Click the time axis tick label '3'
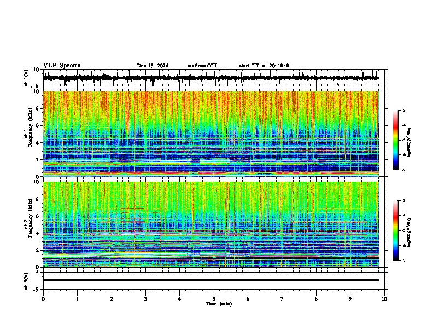Screen dimensions: 433x335 click(145, 299)
